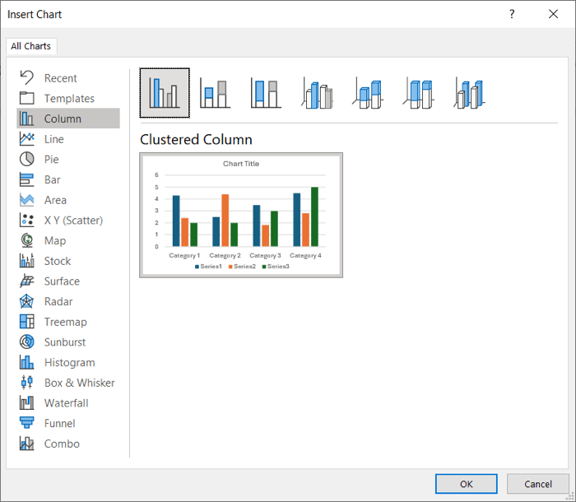576x502 pixels.
Task: Open the Templates category label
Action: pos(69,99)
